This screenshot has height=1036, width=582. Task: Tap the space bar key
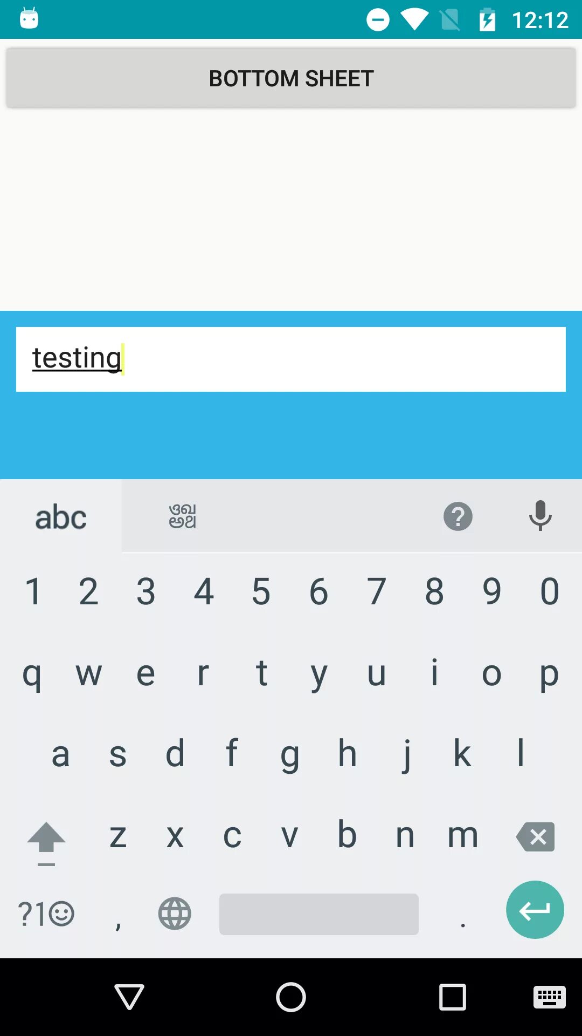coord(319,914)
